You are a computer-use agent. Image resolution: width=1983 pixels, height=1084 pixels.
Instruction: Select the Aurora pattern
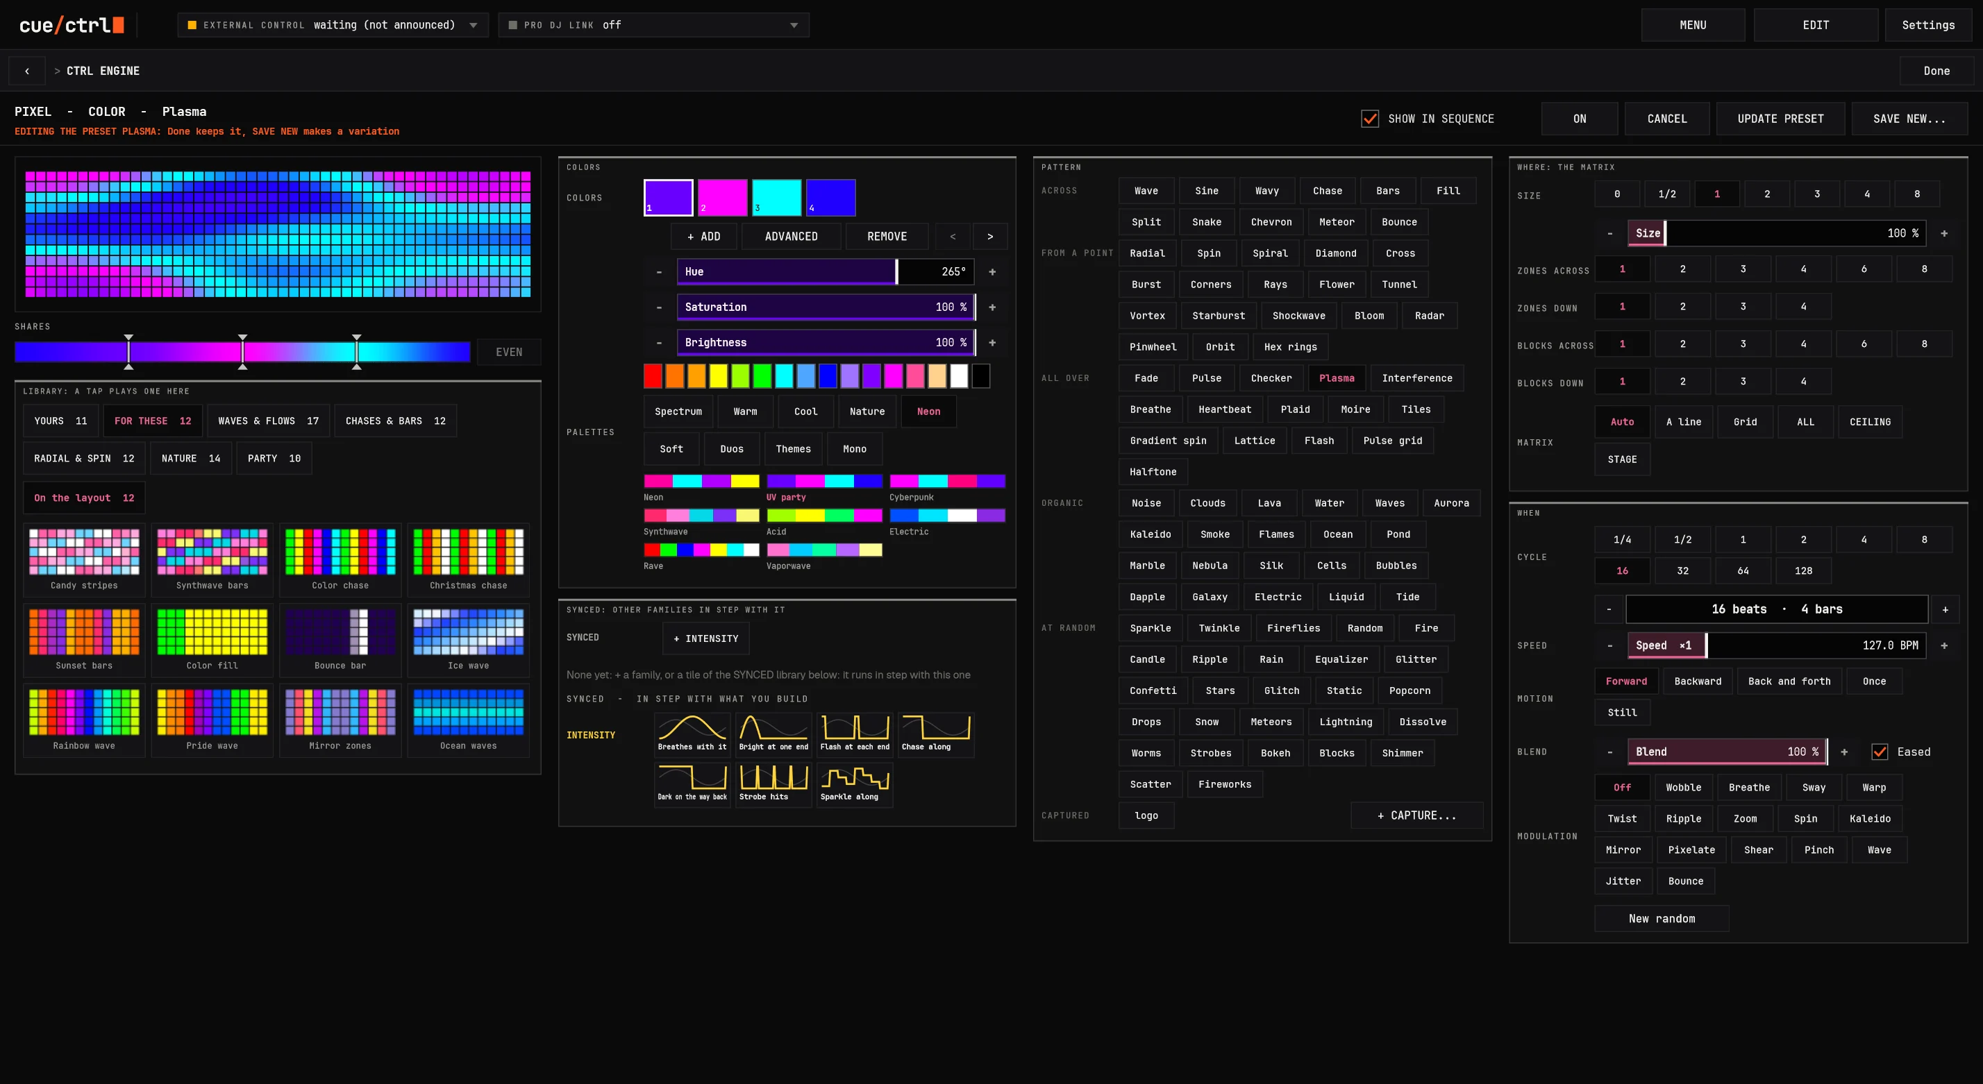(x=1451, y=503)
